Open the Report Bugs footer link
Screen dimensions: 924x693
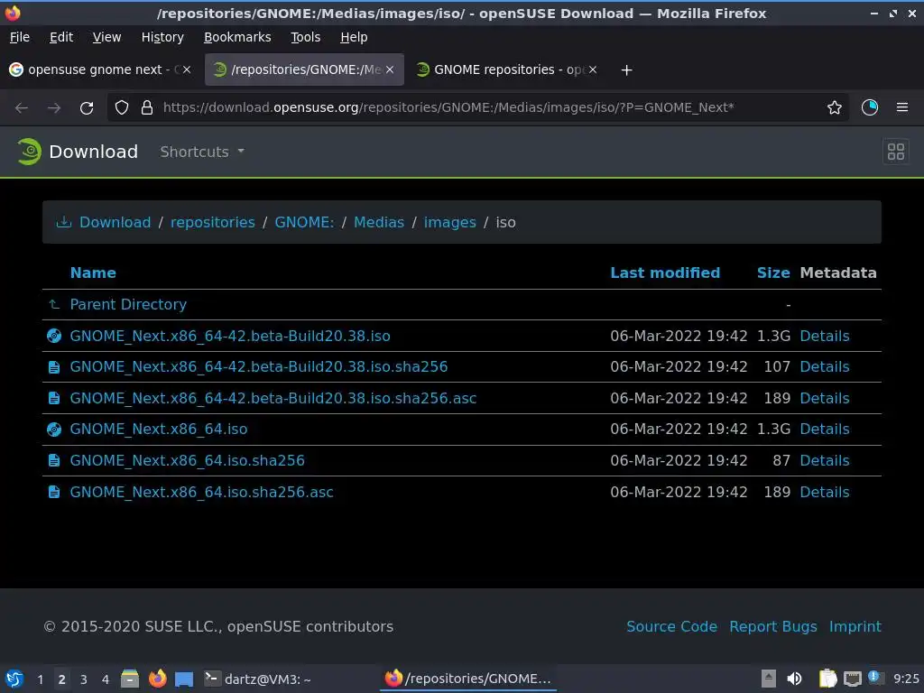tap(773, 626)
